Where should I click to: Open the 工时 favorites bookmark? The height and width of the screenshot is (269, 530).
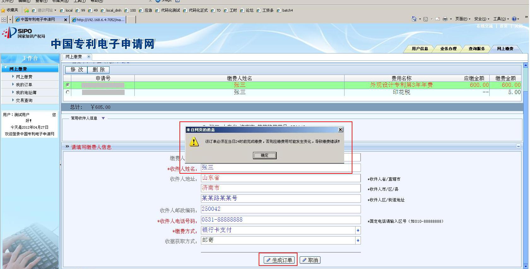230,10
